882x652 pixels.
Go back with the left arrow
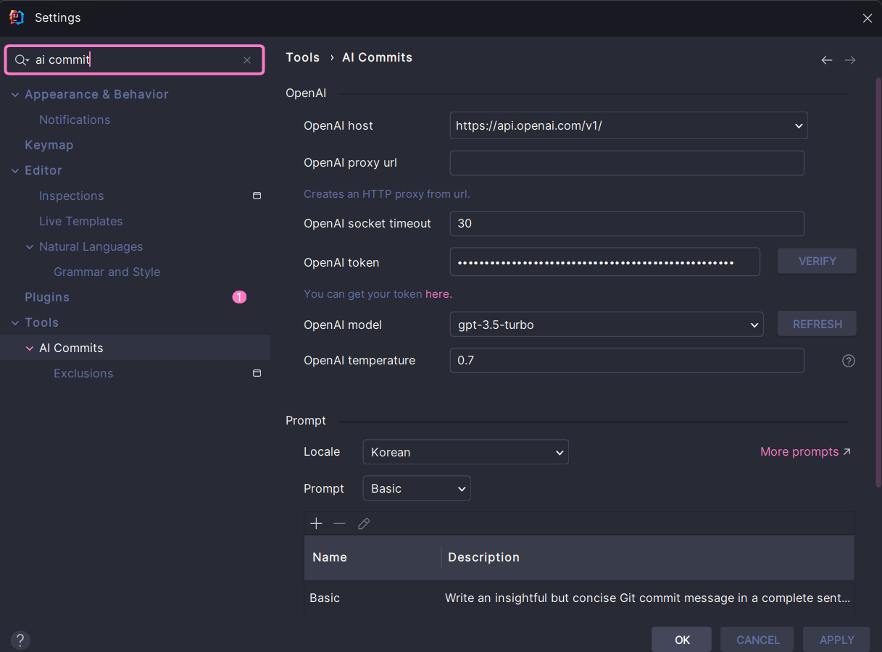(826, 60)
